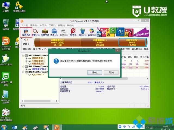Click the tree panel scroll left arrow
The width and height of the screenshot is (174, 130).
pos(23,101)
